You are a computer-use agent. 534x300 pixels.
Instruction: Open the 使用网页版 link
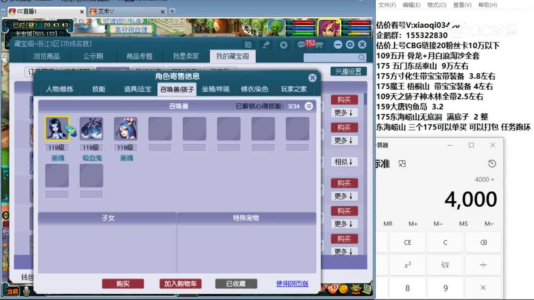coord(293,284)
